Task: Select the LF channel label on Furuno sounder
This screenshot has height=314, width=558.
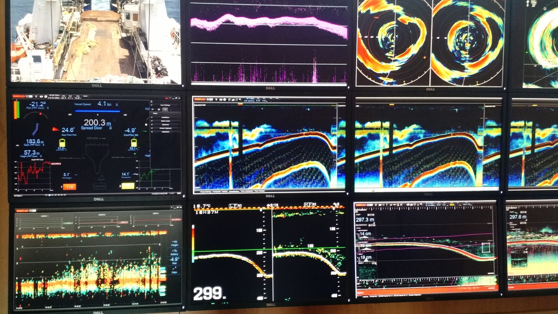Action: click(x=233, y=205)
